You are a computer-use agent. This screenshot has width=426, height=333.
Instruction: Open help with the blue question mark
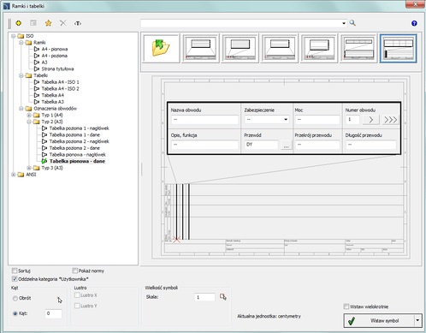tap(414, 23)
